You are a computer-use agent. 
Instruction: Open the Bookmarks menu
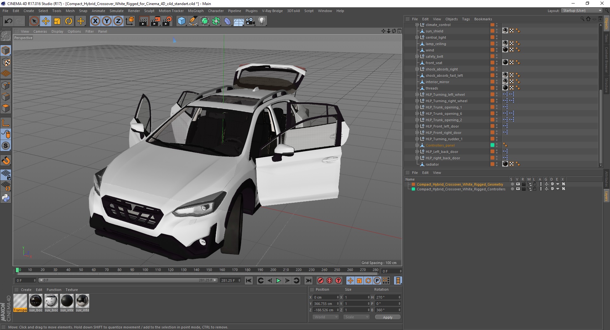483,19
